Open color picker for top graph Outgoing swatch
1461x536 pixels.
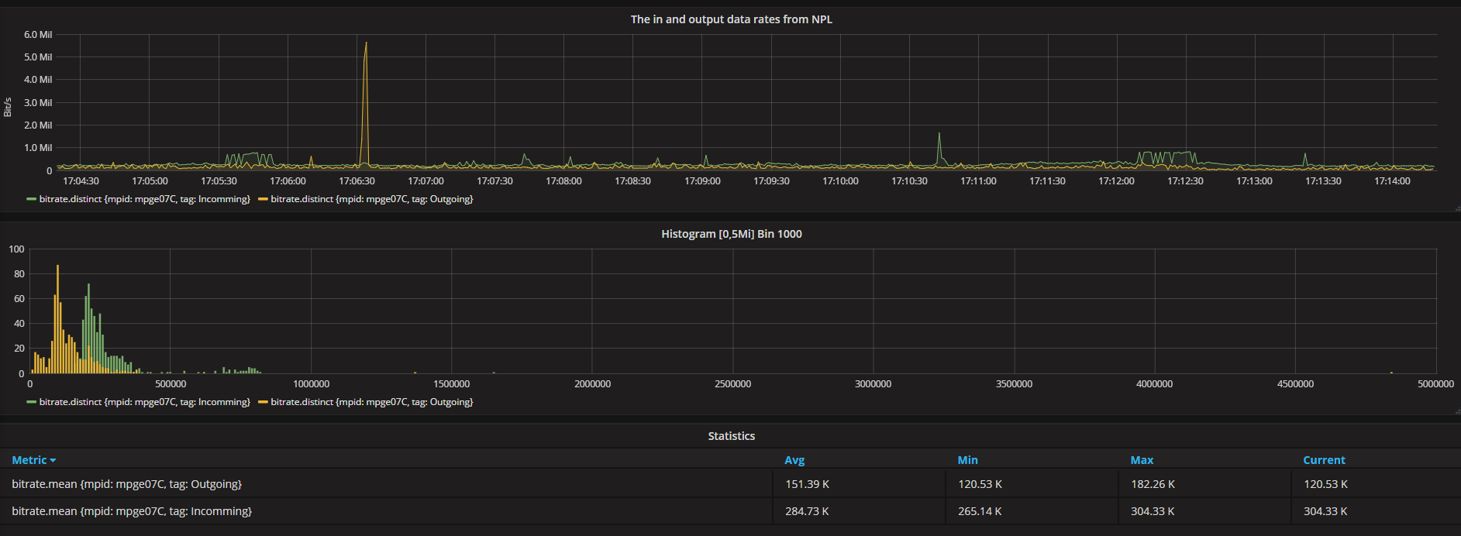click(263, 199)
